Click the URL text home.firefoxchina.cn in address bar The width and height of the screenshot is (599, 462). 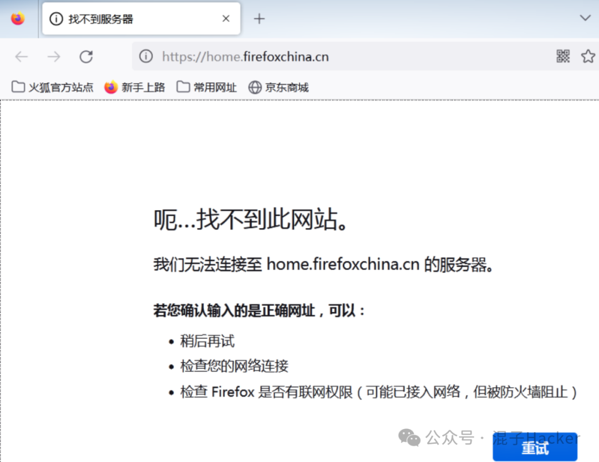(245, 57)
